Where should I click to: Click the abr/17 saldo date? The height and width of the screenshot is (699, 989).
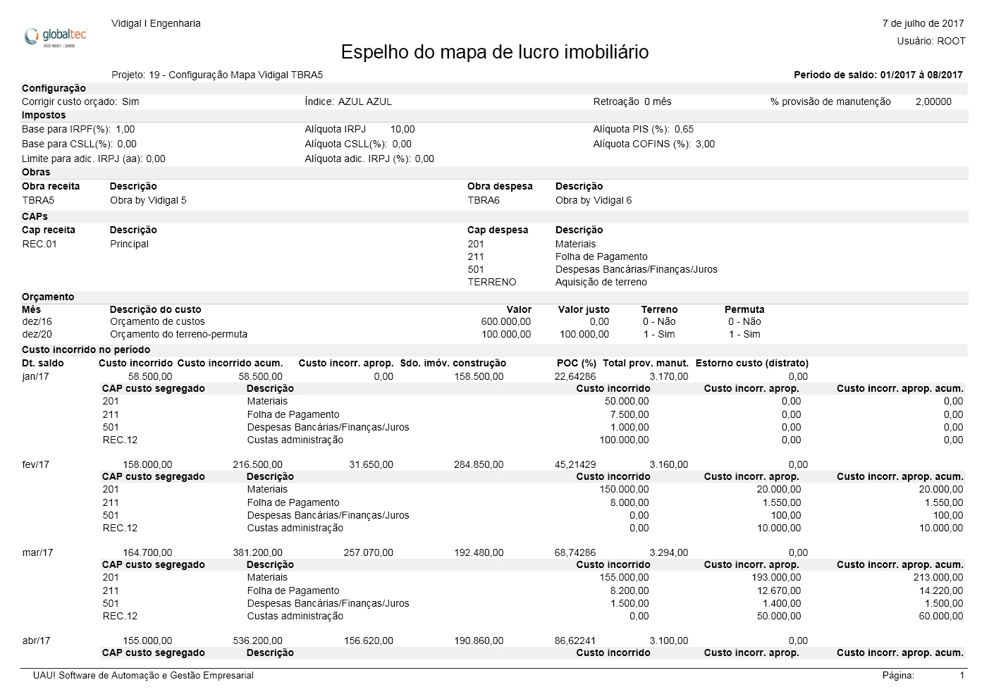[37, 641]
